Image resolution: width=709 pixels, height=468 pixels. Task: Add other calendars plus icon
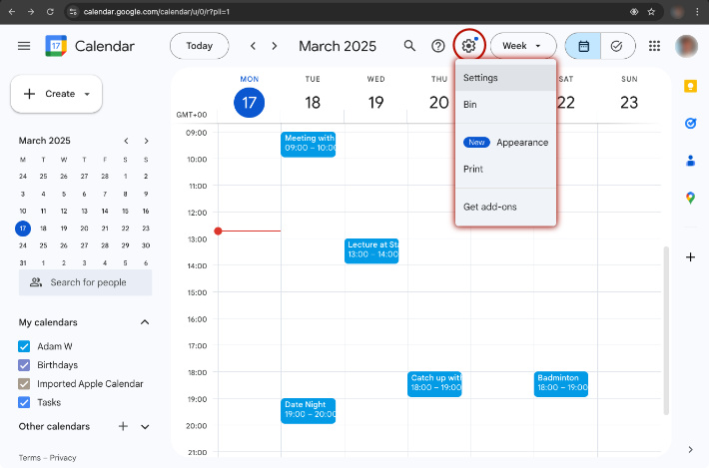(123, 426)
